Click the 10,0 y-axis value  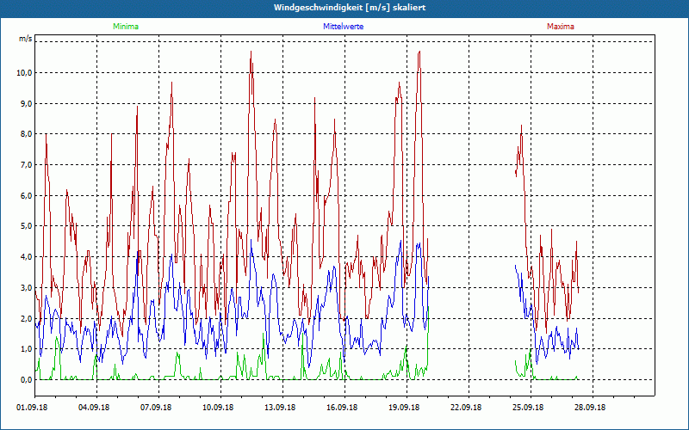tap(24, 73)
